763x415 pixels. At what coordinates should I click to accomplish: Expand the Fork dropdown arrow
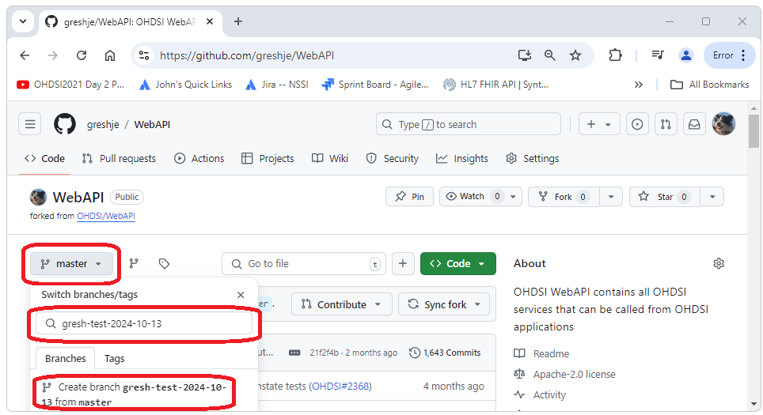611,196
